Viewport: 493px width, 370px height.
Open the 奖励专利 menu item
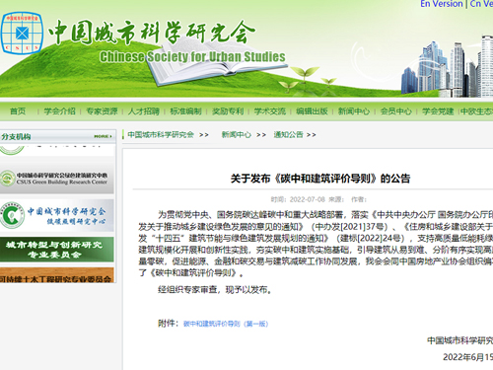228,111
